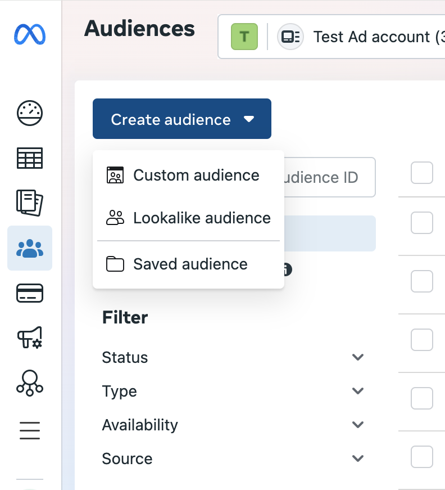Click the Lookalike audience people icon

pos(115,218)
